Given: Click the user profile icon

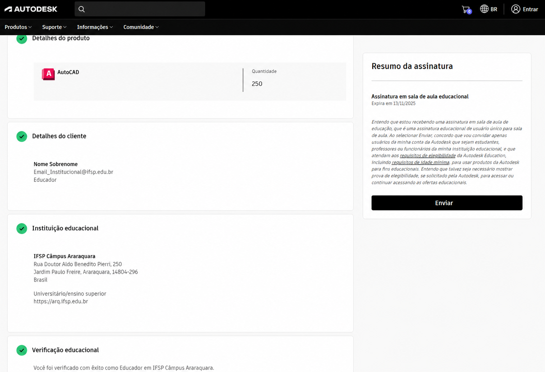Looking at the screenshot, I should 516,9.
